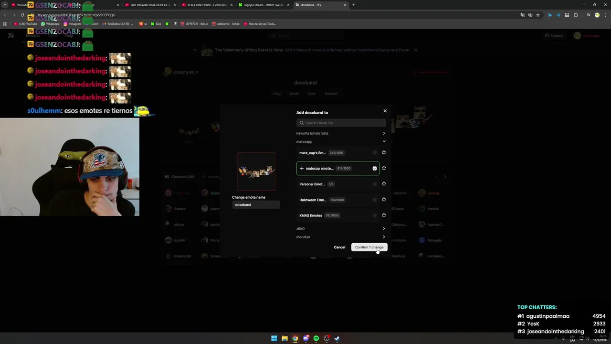This screenshot has width=611, height=344.
Task: Tick the Halloween Emo... set checkbox
Action: (375, 200)
